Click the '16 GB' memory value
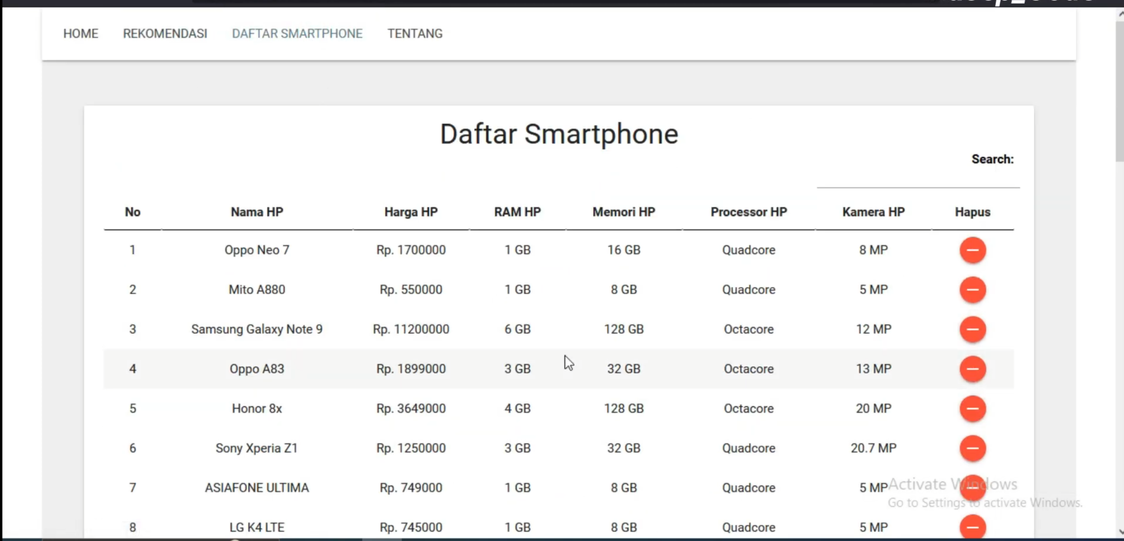The width and height of the screenshot is (1124, 541). click(624, 250)
